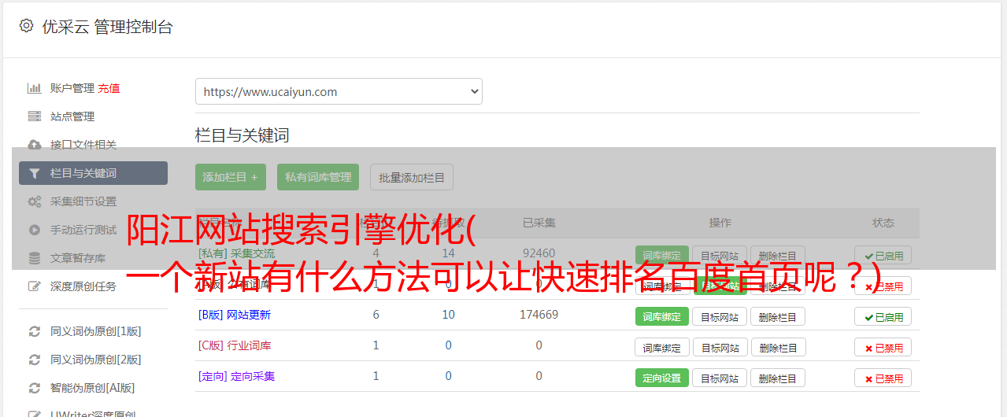This screenshot has height=417, width=1007.
Task: Toggle 已启用 status for 采集交流 row
Action: [x=883, y=255]
